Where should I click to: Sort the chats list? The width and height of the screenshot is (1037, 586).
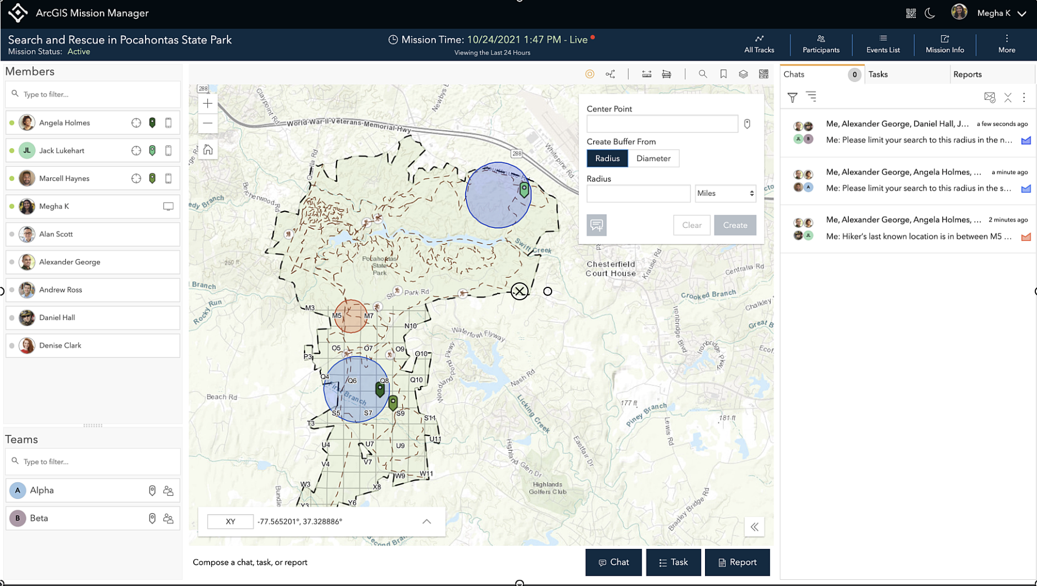(x=811, y=97)
